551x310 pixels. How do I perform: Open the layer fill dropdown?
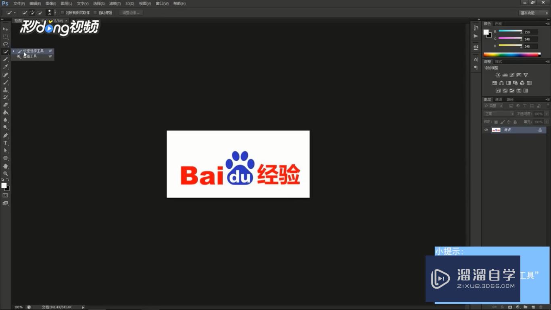pos(547,122)
